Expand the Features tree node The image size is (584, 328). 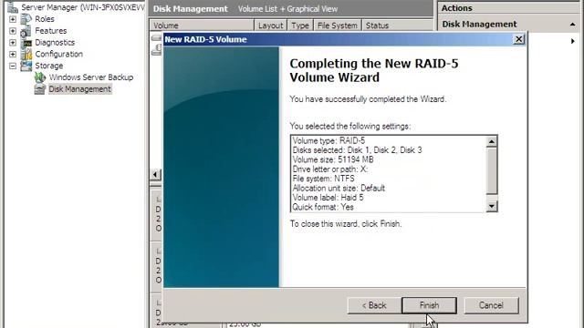point(13,31)
